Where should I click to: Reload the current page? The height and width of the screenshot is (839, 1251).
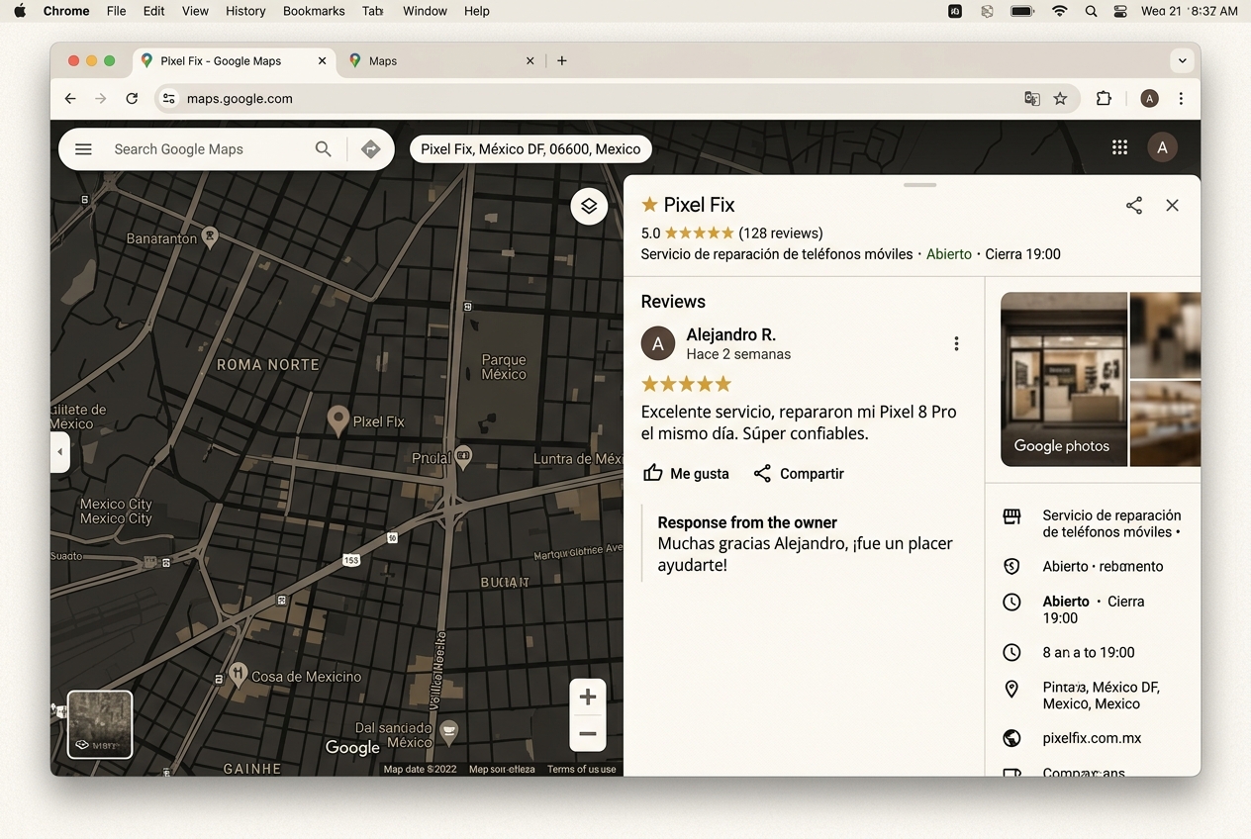pos(132,98)
